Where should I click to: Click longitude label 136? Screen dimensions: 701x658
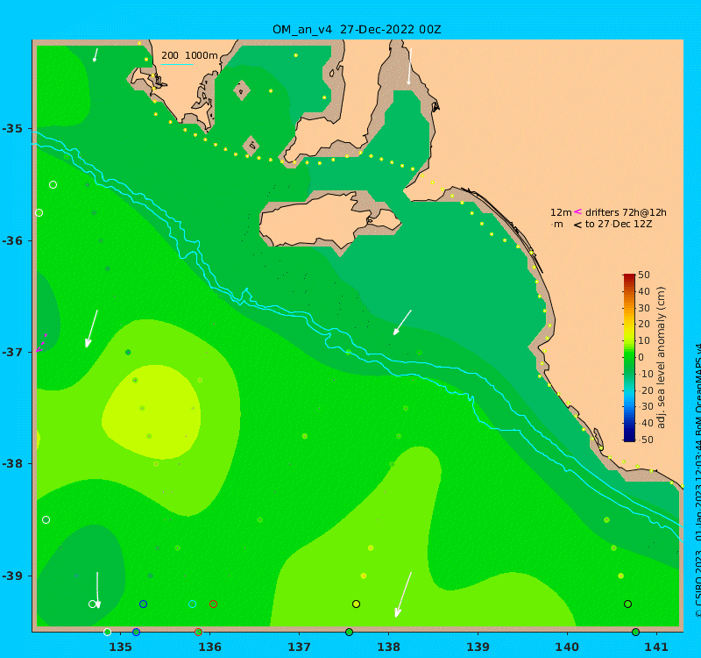(x=210, y=647)
